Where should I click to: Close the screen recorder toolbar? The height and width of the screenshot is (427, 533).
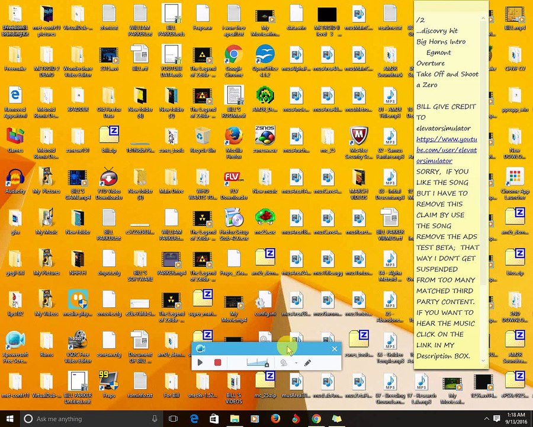pos(335,349)
